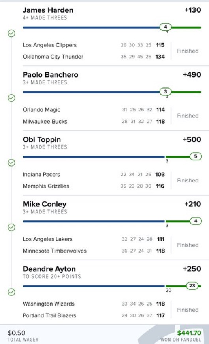The height and width of the screenshot is (344, 209).
Task: Click the green checkmark beside James Harden leg
Action: (x=11, y=33)
